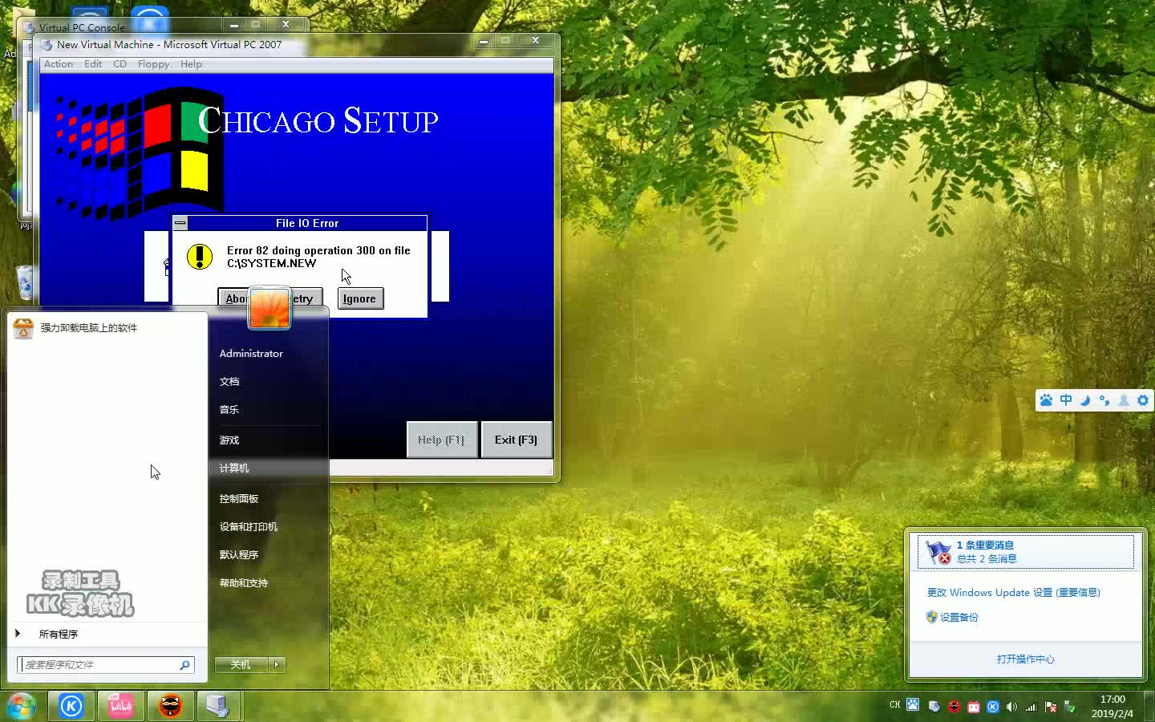
Task: Open the CD menu in Virtual PC
Action: [x=120, y=64]
